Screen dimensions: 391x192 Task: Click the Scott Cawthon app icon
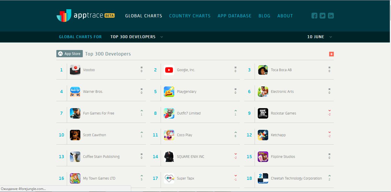[75, 135]
